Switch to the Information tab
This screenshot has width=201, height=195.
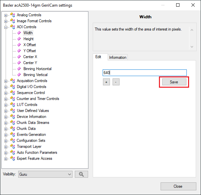(118, 57)
